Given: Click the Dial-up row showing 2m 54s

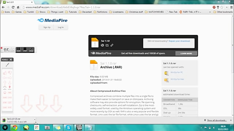Looking at the screenshot, I should [180, 113].
